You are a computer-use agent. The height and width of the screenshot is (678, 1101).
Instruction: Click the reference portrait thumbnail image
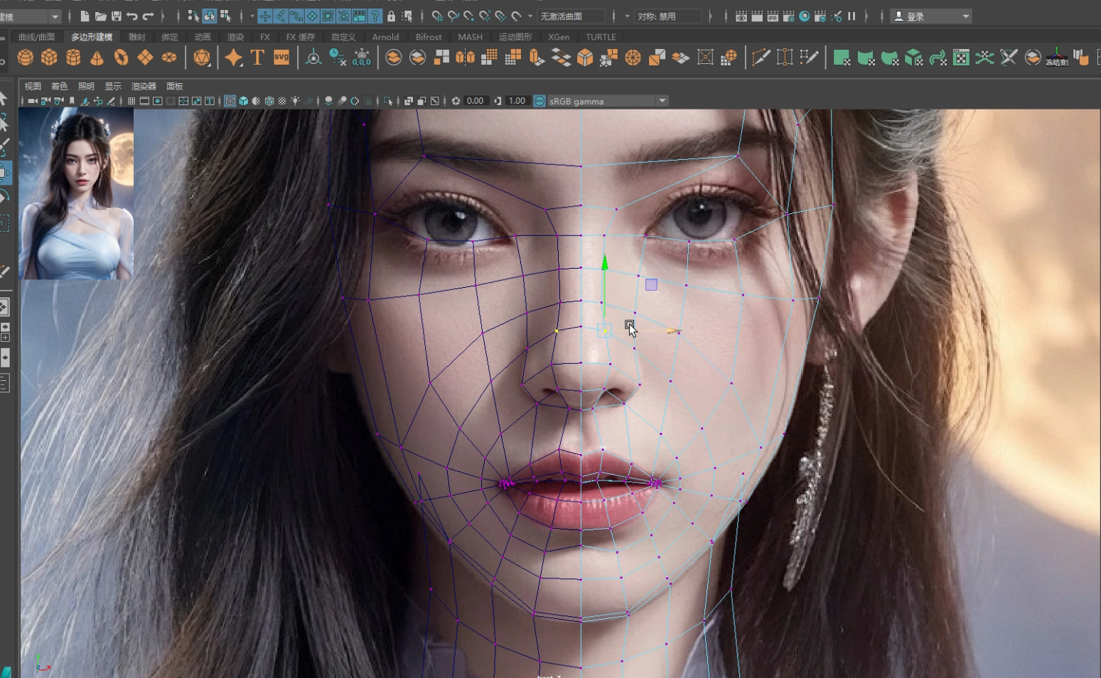pyautogui.click(x=76, y=194)
